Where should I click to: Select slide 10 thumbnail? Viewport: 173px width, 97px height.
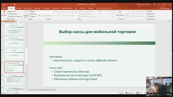14,54
